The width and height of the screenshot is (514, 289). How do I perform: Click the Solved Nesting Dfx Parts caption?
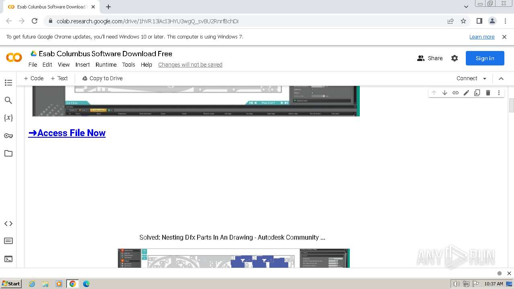[x=232, y=237]
